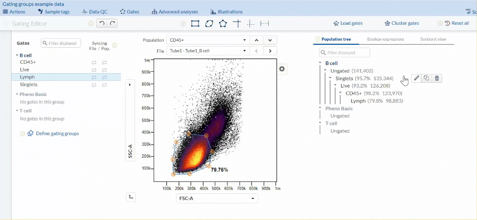Click the pencil edit icon for Singlets

(x=417, y=78)
